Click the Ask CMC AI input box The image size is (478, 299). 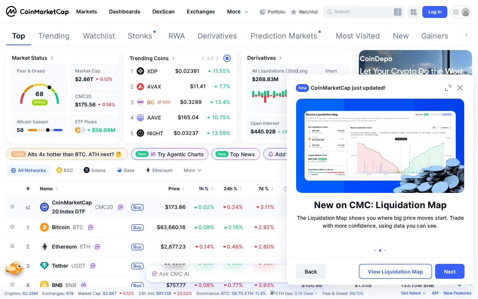click(x=216, y=274)
